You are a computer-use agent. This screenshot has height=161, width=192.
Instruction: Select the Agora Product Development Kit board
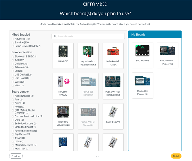tap(88, 56)
